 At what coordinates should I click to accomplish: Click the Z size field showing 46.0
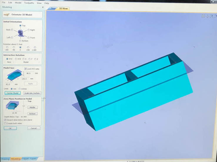[x=29, y=73]
